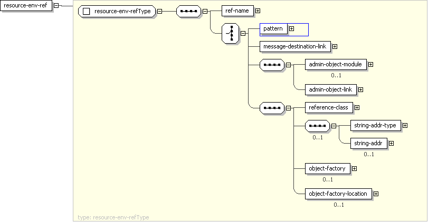Select the admin-object-module element box
This screenshot has width=428, height=222.
335,64
